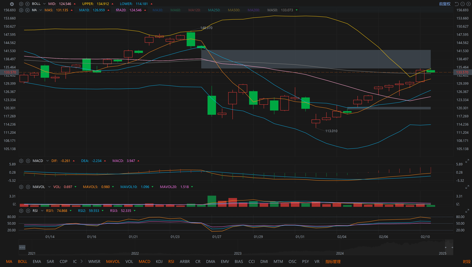Toggle the MA120 line visibility

[x=194, y=10]
